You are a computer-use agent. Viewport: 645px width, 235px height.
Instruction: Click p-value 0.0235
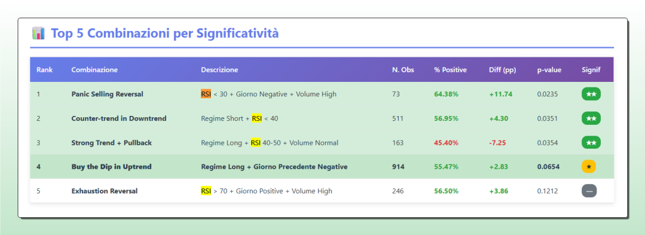pos(547,95)
